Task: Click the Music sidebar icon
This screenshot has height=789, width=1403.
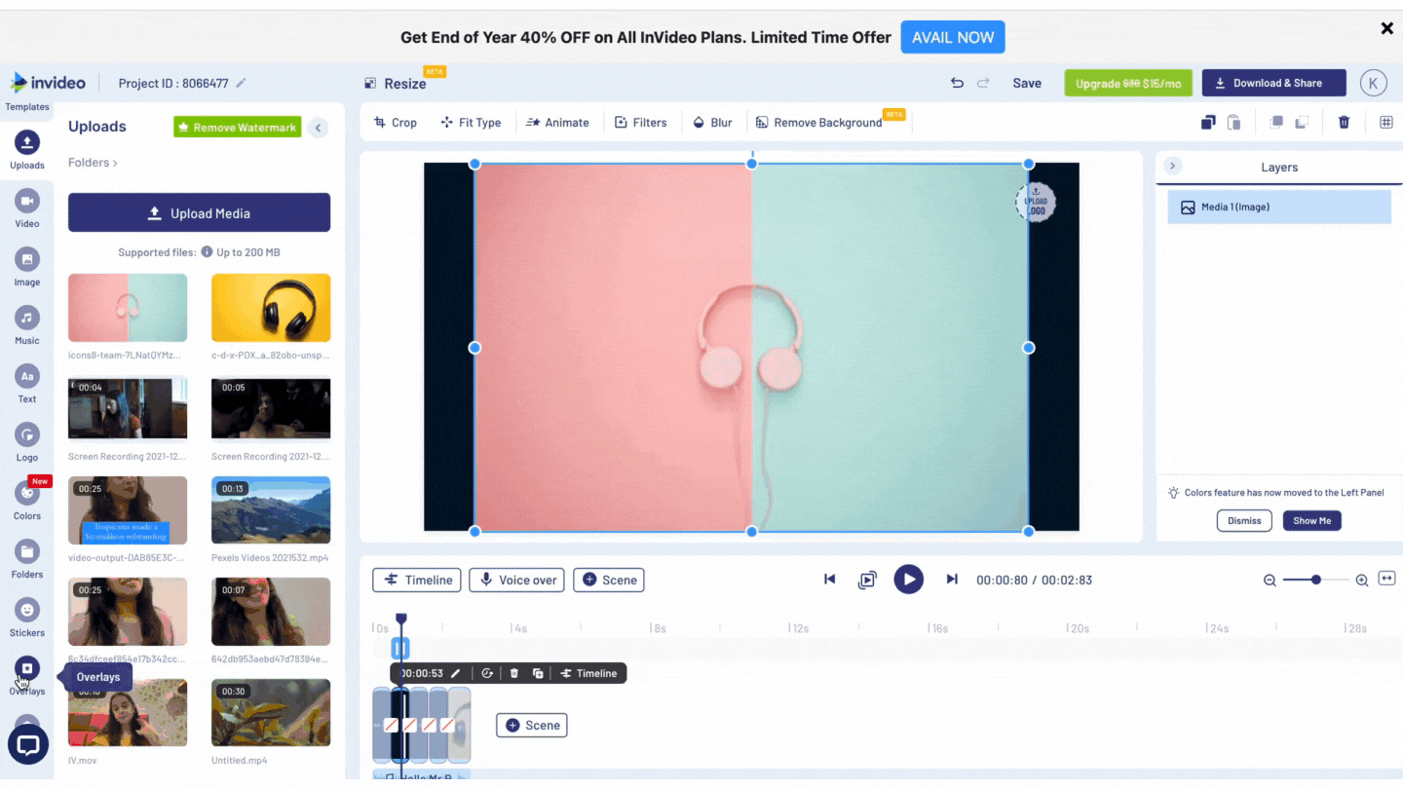Action: pyautogui.click(x=27, y=319)
